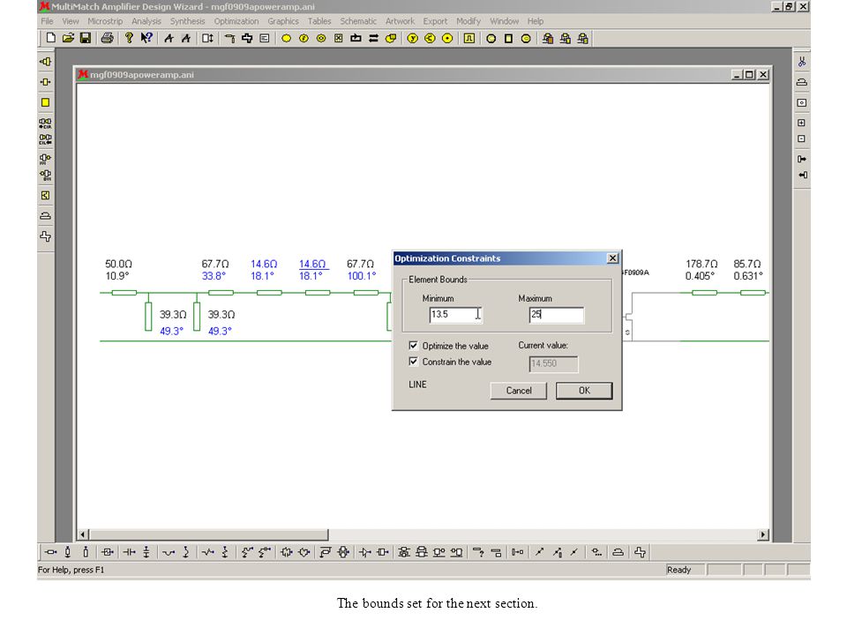The width and height of the screenshot is (847, 635).
Task: Click the 85.7Ω impedance label
Action: (x=747, y=264)
